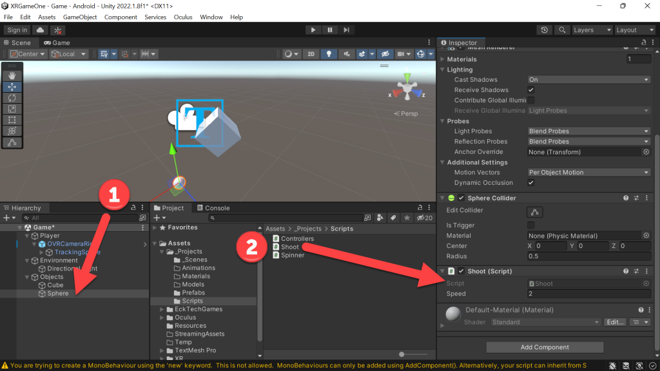
Task: Open the Motion Vectors dropdown
Action: (589, 173)
